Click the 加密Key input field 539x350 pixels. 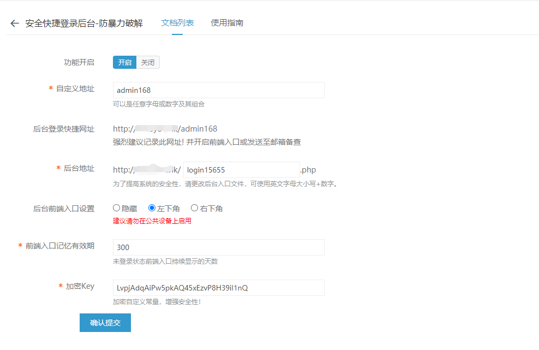219,288
